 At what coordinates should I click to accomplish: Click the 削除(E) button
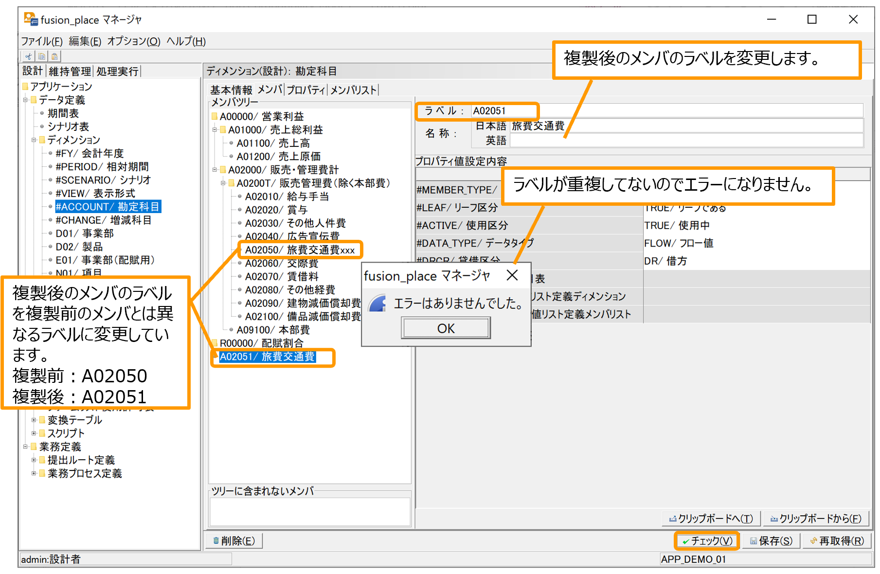click(x=234, y=541)
